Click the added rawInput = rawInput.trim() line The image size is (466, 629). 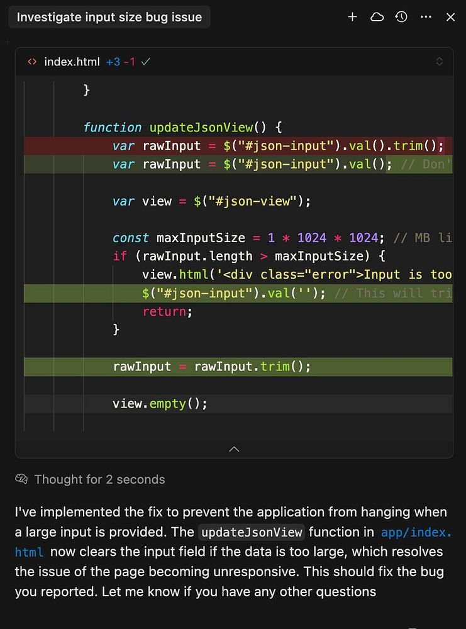[238, 367]
